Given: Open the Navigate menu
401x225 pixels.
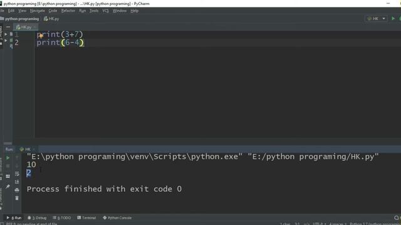Looking at the screenshot, I should point(38,11).
